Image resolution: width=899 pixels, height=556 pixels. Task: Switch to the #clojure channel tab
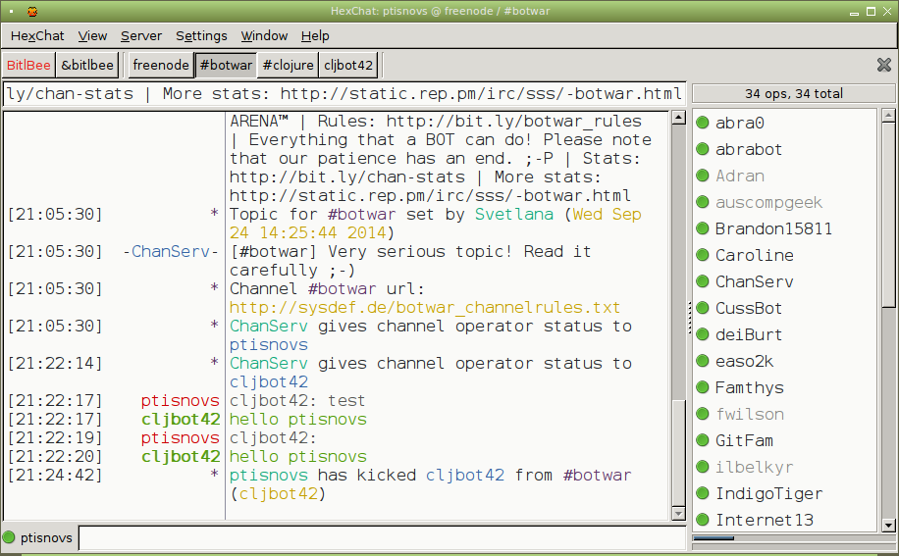288,66
